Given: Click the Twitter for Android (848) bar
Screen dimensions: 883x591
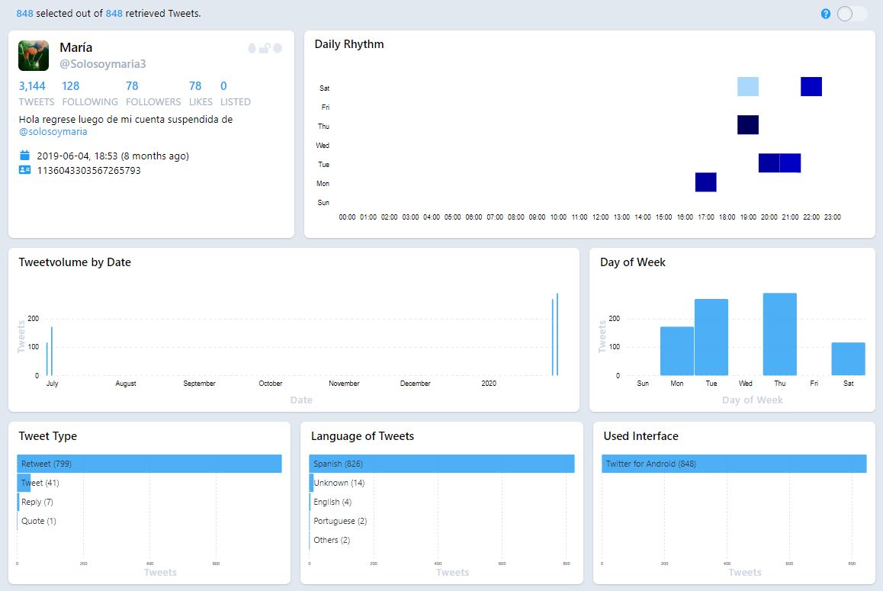Looking at the screenshot, I should (x=734, y=464).
